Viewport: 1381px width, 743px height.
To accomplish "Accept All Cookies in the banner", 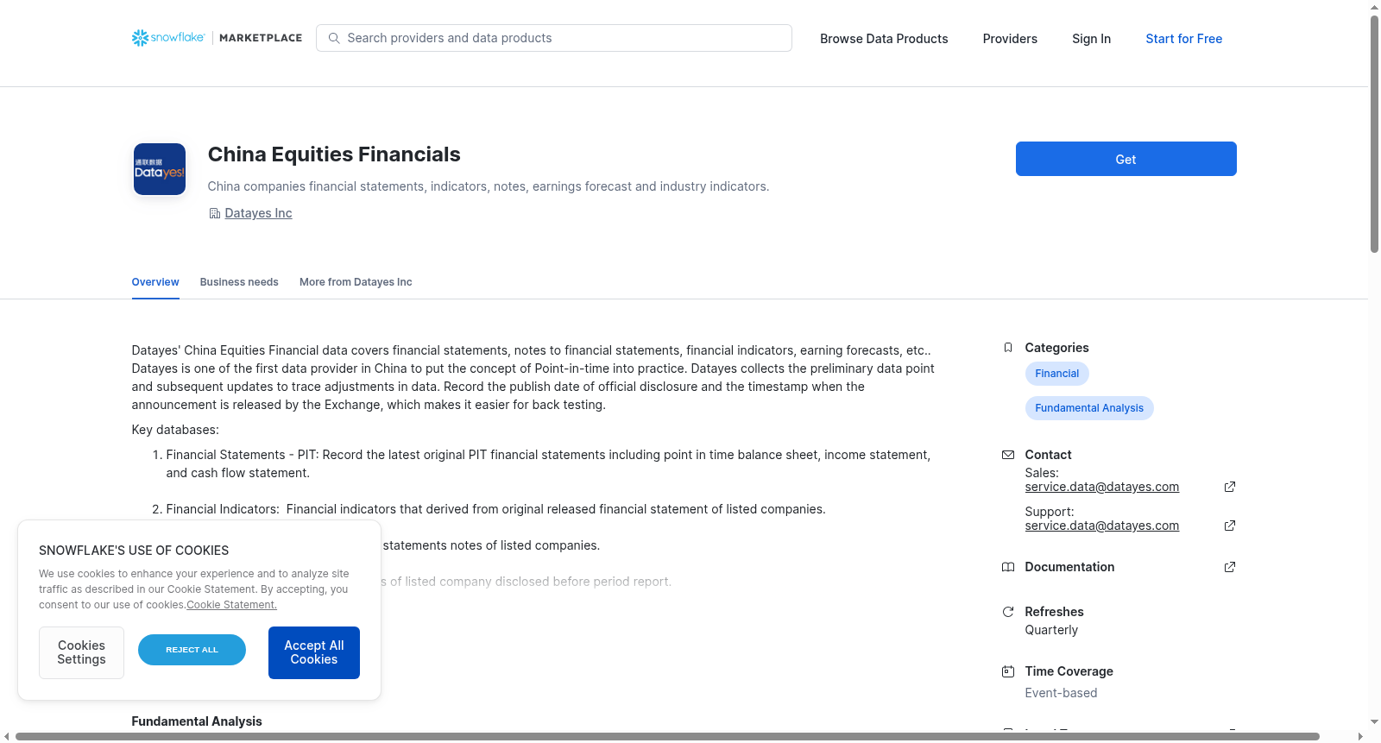I will [x=314, y=652].
